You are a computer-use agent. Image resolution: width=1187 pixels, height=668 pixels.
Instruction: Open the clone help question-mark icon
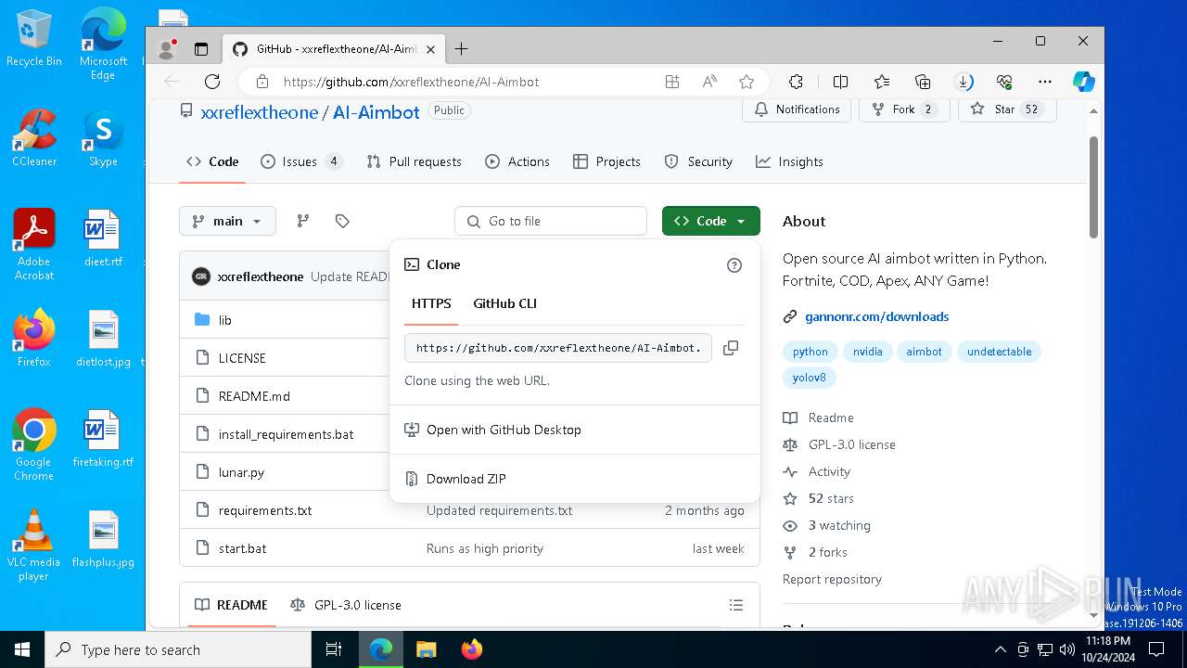coord(734,265)
